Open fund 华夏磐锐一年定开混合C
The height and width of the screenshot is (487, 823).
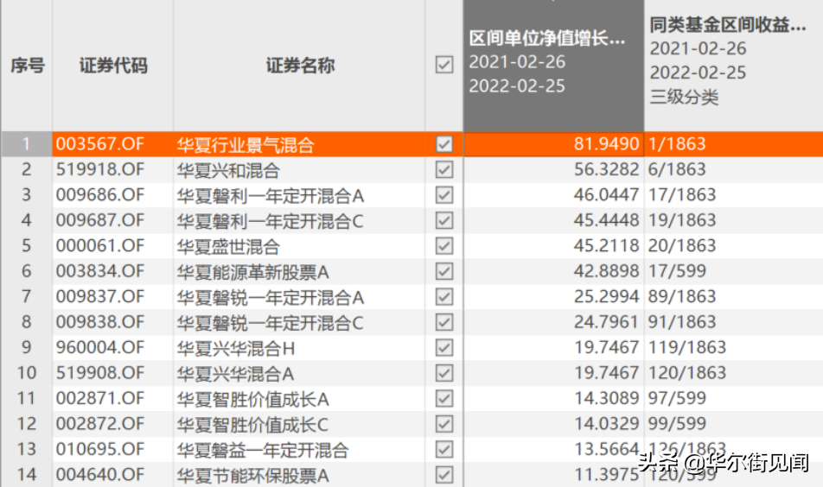point(270,323)
